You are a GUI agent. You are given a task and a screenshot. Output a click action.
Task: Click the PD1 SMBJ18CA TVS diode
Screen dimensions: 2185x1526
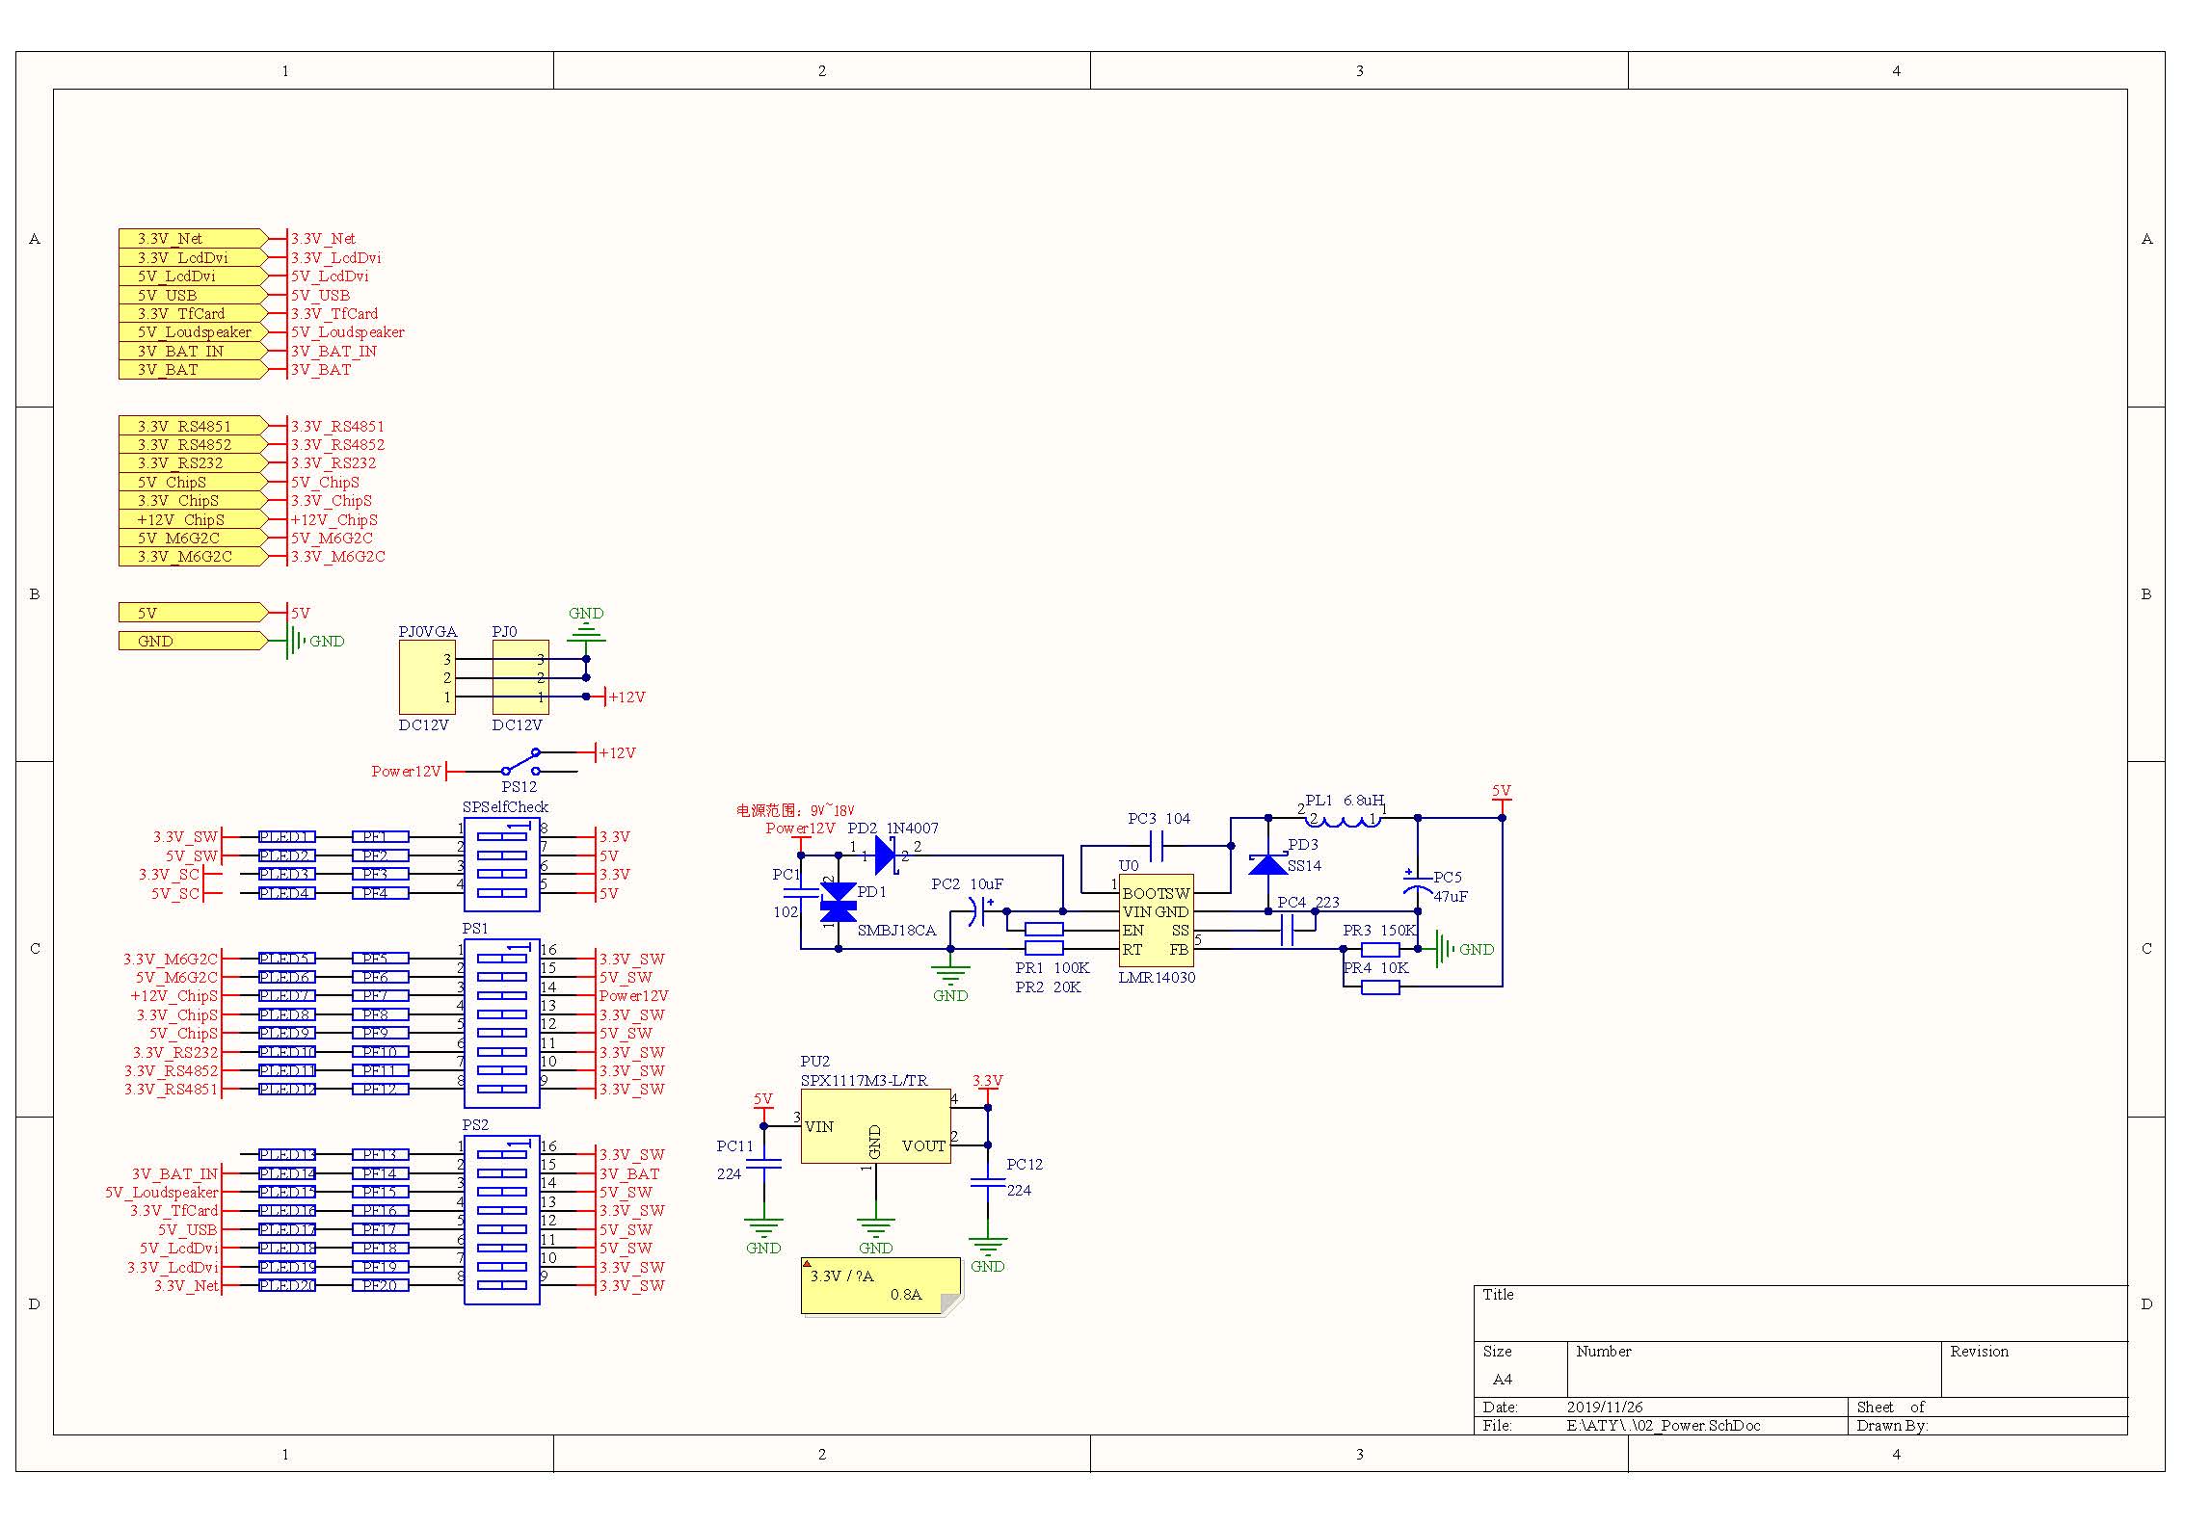point(838,903)
